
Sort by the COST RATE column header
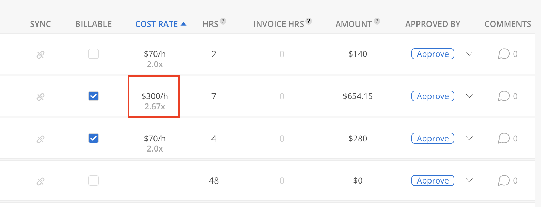pyautogui.click(x=157, y=24)
